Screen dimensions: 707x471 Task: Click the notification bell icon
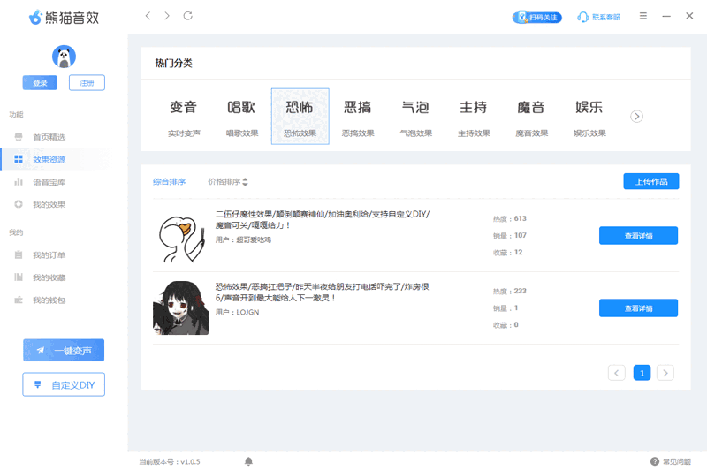click(248, 461)
